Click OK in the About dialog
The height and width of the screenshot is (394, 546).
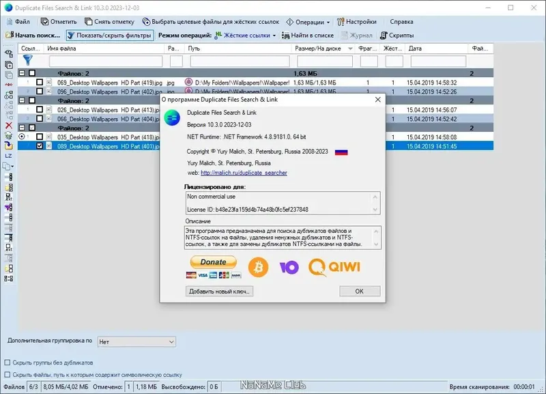[x=360, y=291]
